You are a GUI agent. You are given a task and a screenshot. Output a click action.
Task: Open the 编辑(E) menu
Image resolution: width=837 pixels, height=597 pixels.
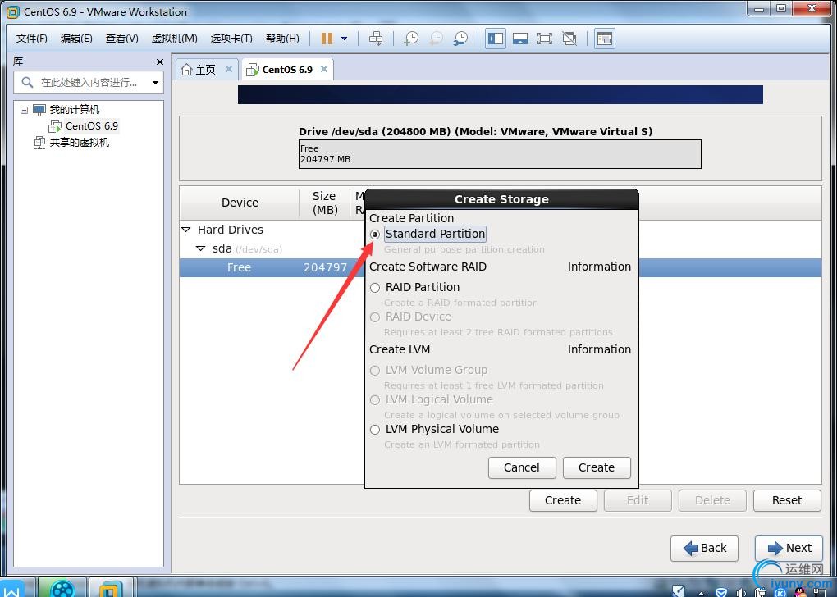76,39
